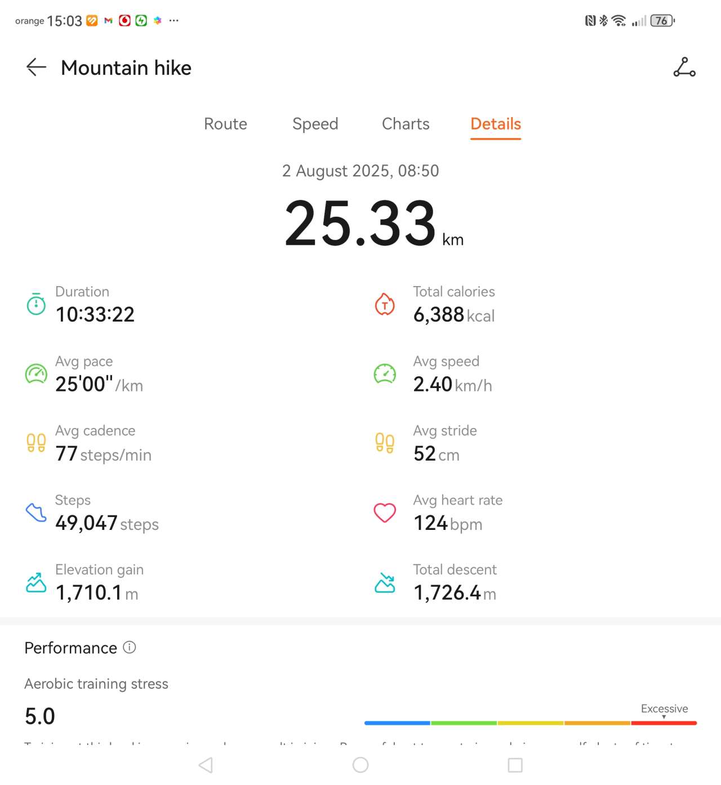This screenshot has width=721, height=785.
Task: Tap the 25.33 km distance value
Action: coord(360,224)
